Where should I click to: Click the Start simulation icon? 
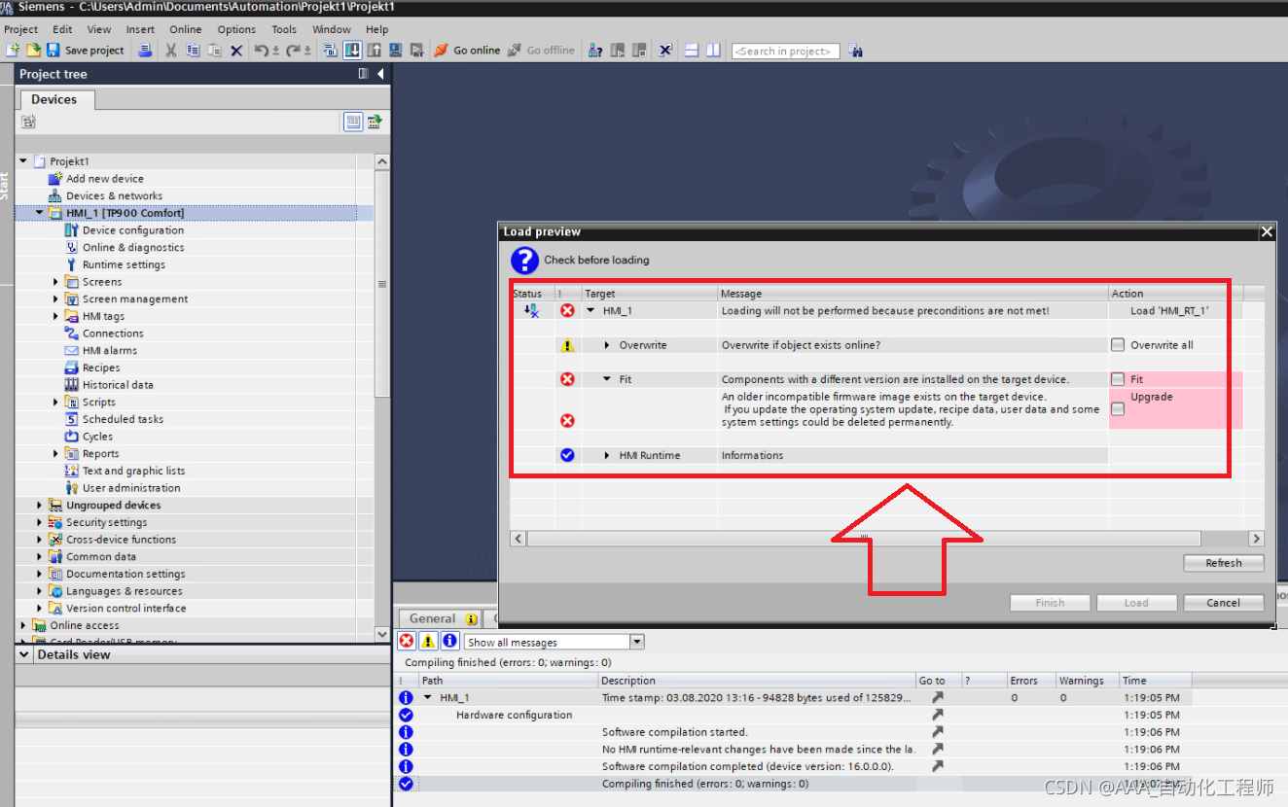[395, 51]
